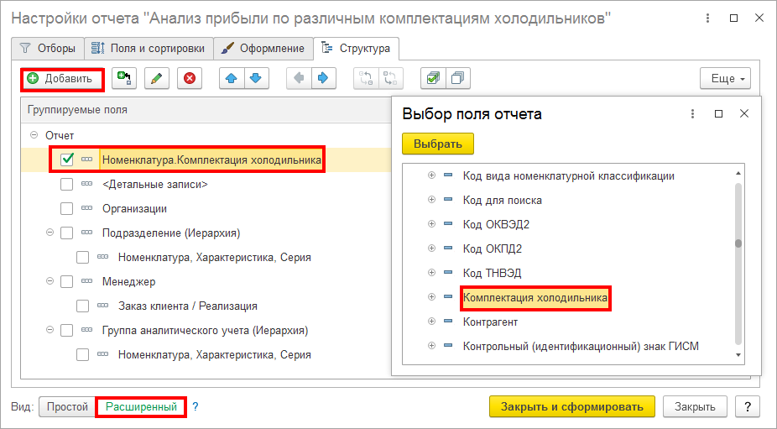Click the Закрыть и сформировать button

[x=571, y=407]
